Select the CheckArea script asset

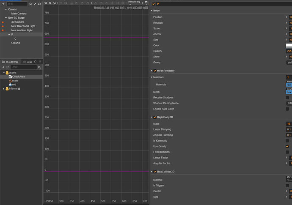pos(19,77)
